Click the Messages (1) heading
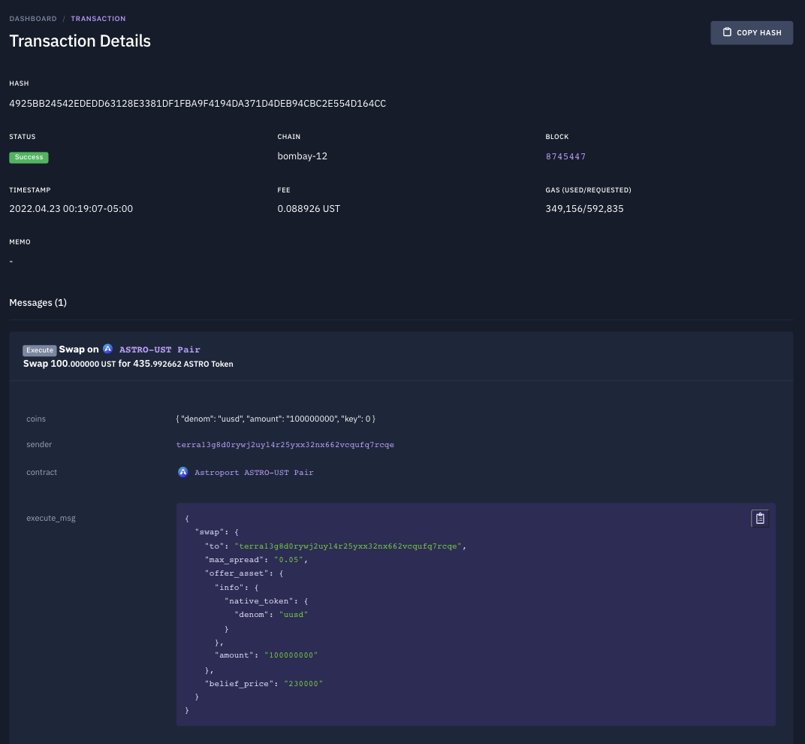The height and width of the screenshot is (744, 805). click(38, 303)
